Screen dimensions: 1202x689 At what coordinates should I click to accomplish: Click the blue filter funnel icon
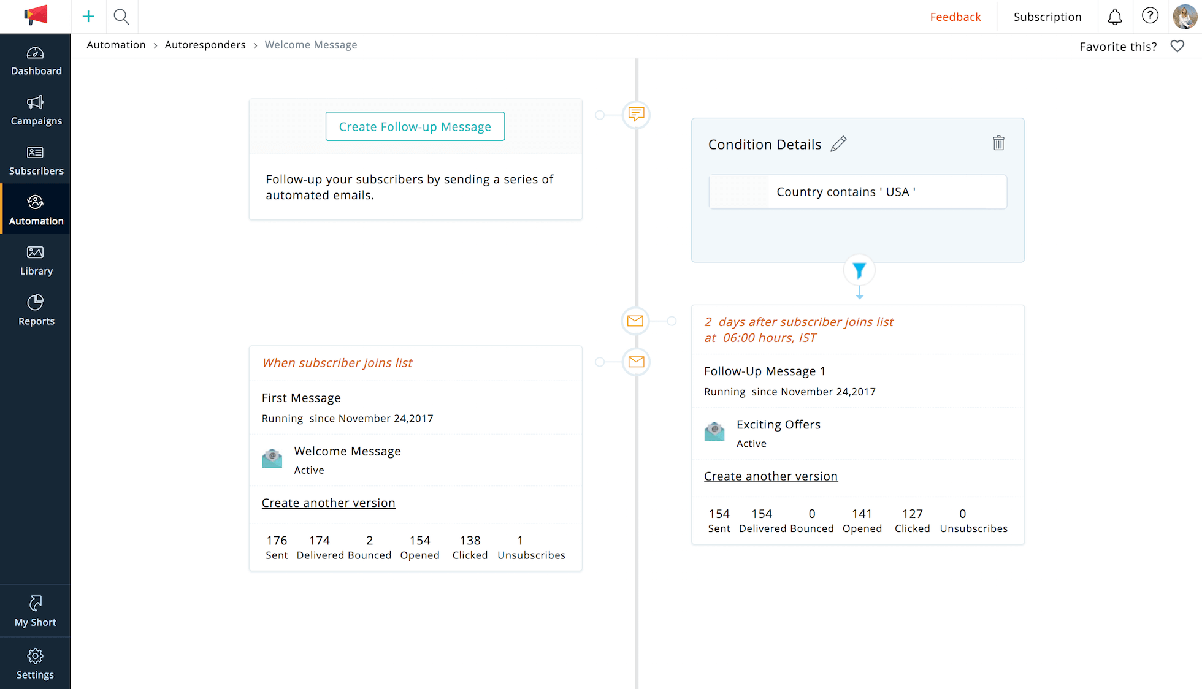click(x=859, y=270)
